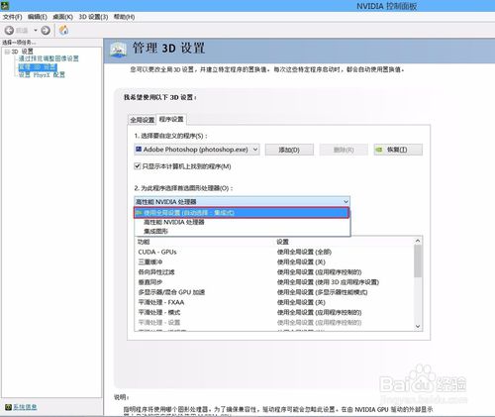Open the back-history dropdown arrow in the toolbar
Image resolution: width=495 pixels, height=417 pixels.
tap(36, 31)
